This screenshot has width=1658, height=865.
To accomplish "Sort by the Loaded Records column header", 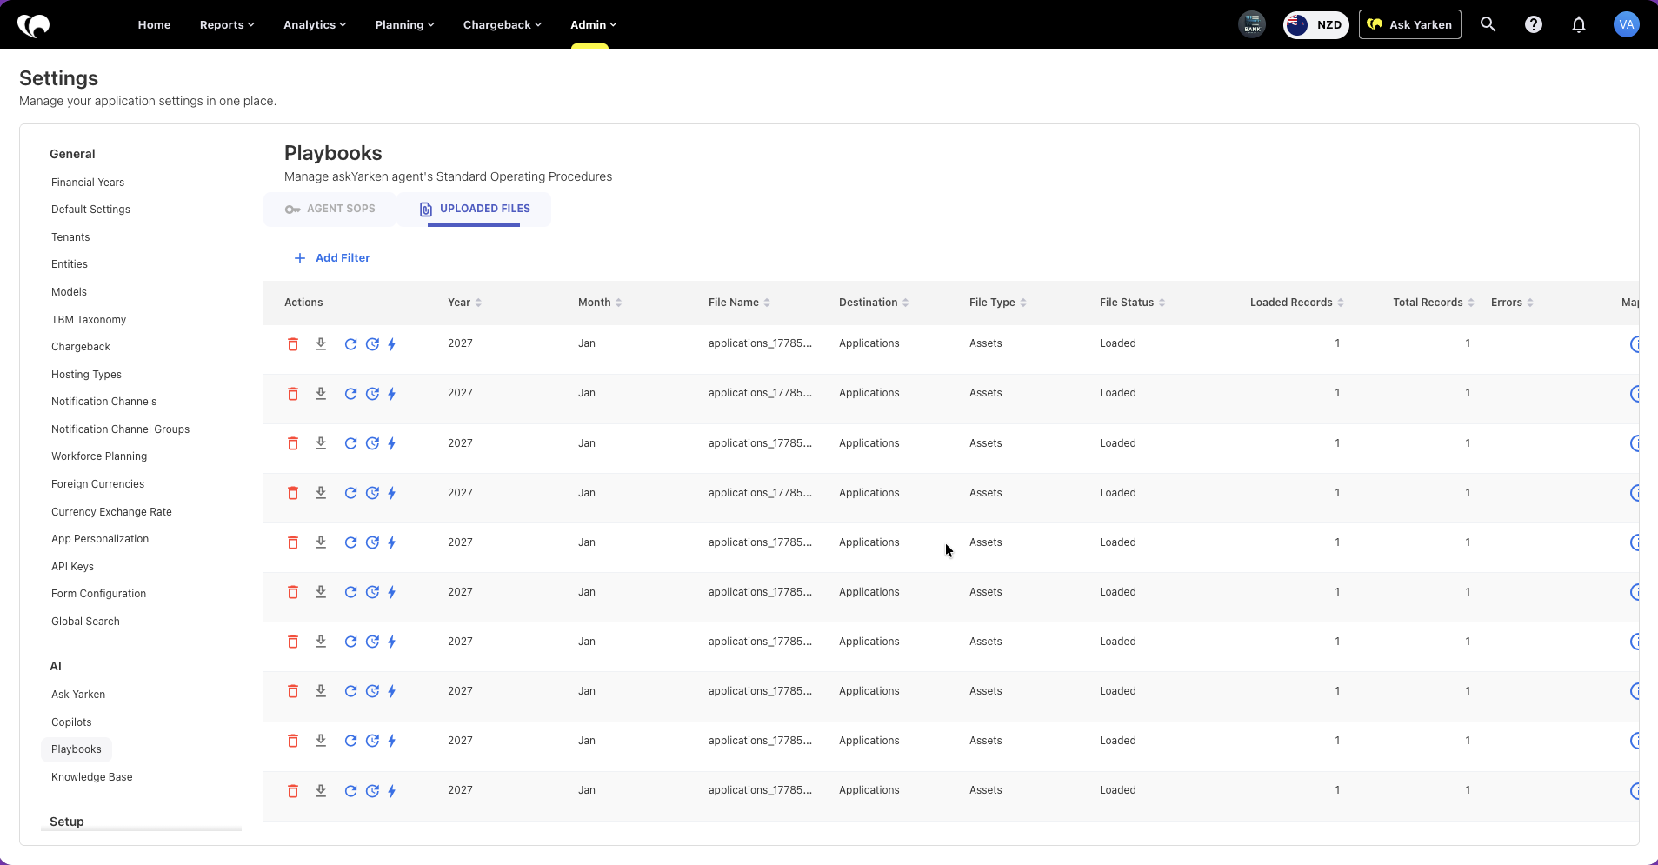I will (1297, 303).
